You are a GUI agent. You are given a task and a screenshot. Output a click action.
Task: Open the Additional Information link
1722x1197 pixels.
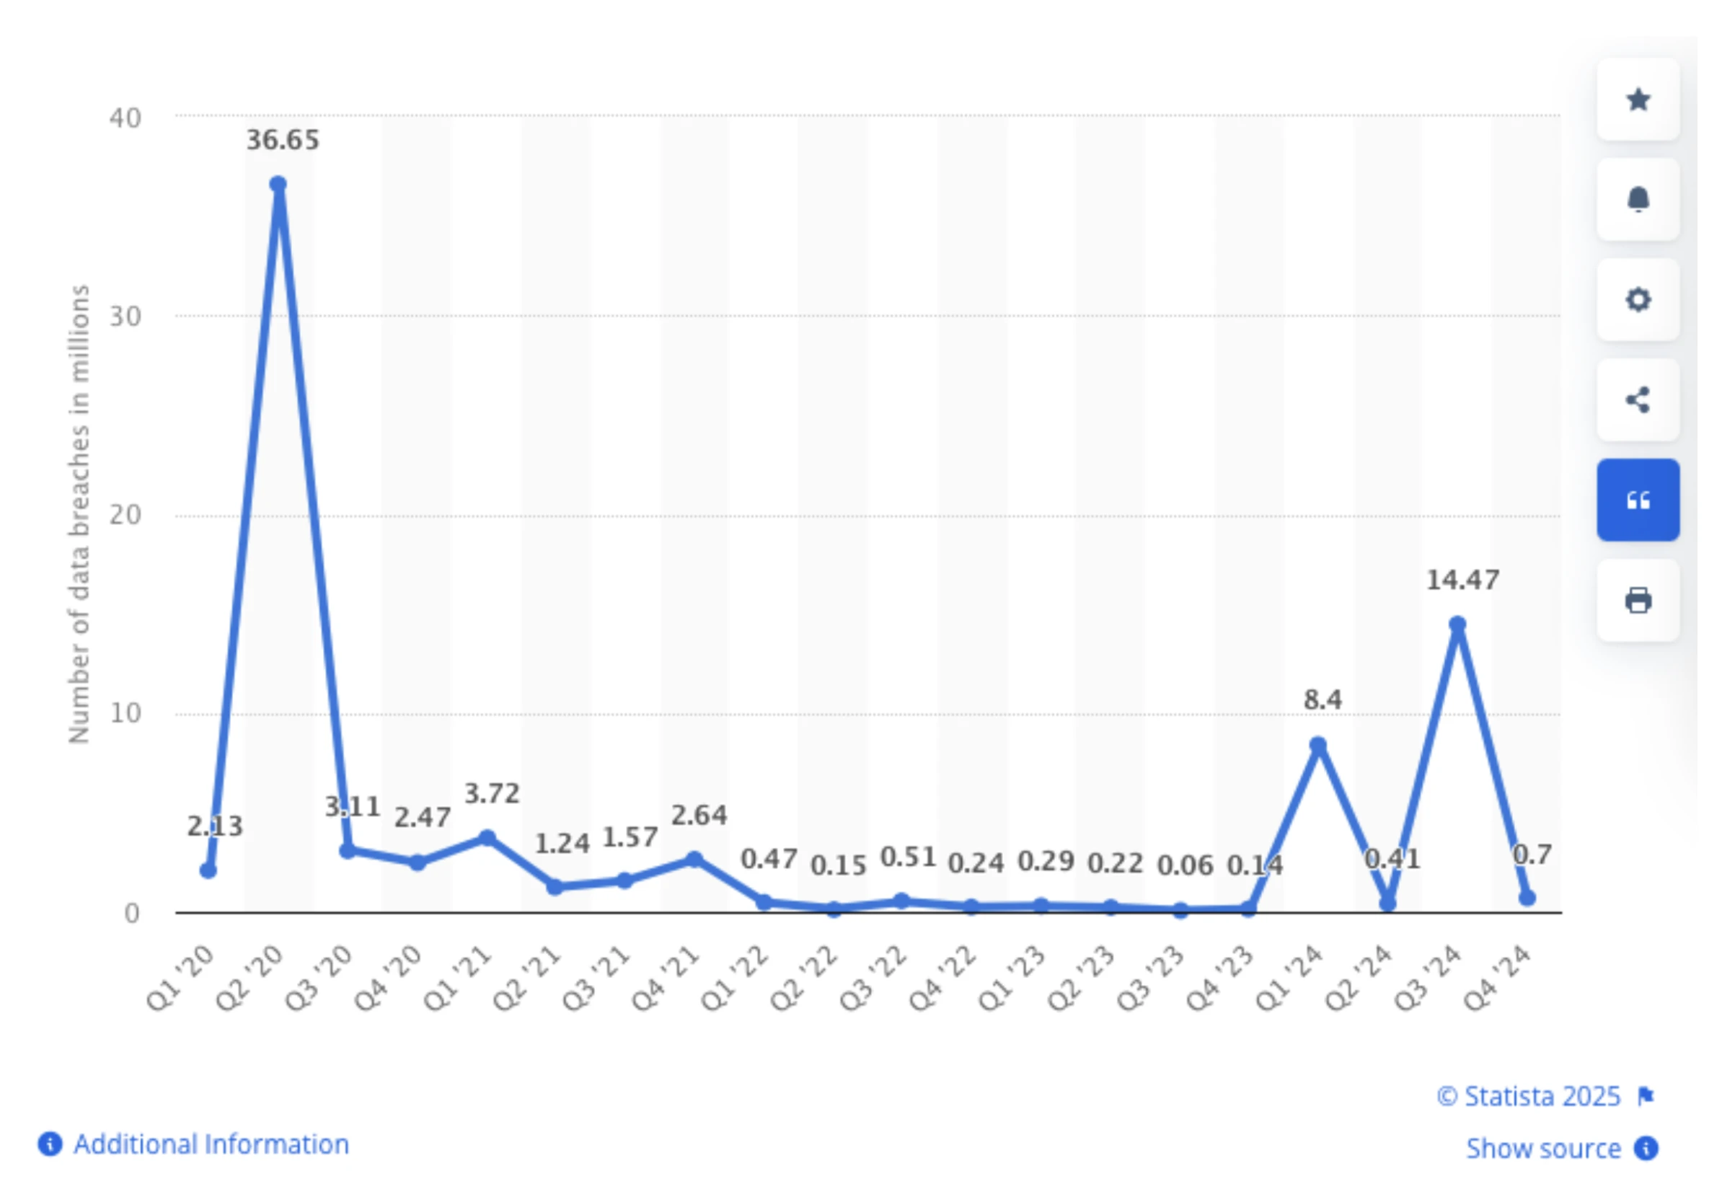tap(211, 1144)
